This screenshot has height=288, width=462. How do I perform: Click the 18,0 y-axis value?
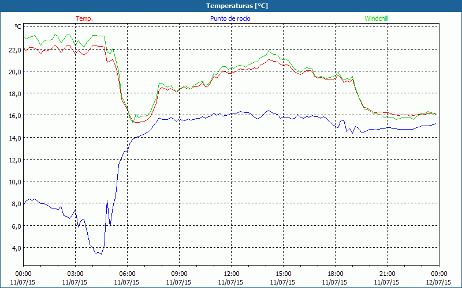click(x=15, y=94)
